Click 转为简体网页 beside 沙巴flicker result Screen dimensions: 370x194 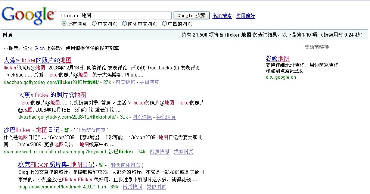click(91, 130)
